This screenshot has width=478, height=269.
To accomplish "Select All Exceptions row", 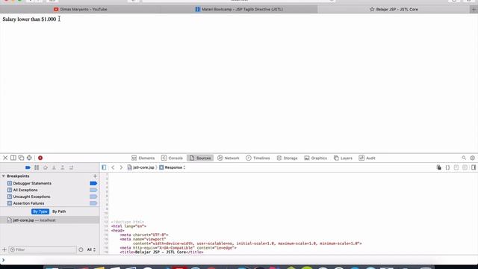I will click(x=49, y=190).
